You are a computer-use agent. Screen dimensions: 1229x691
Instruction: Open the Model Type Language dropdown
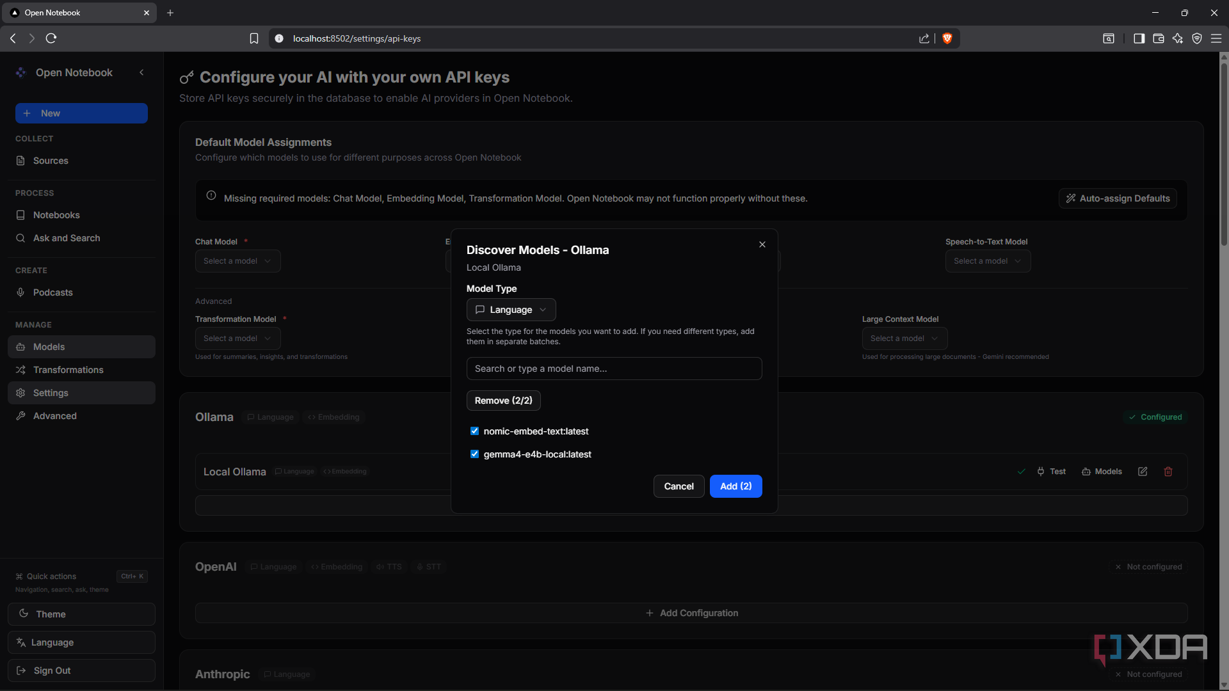point(511,310)
